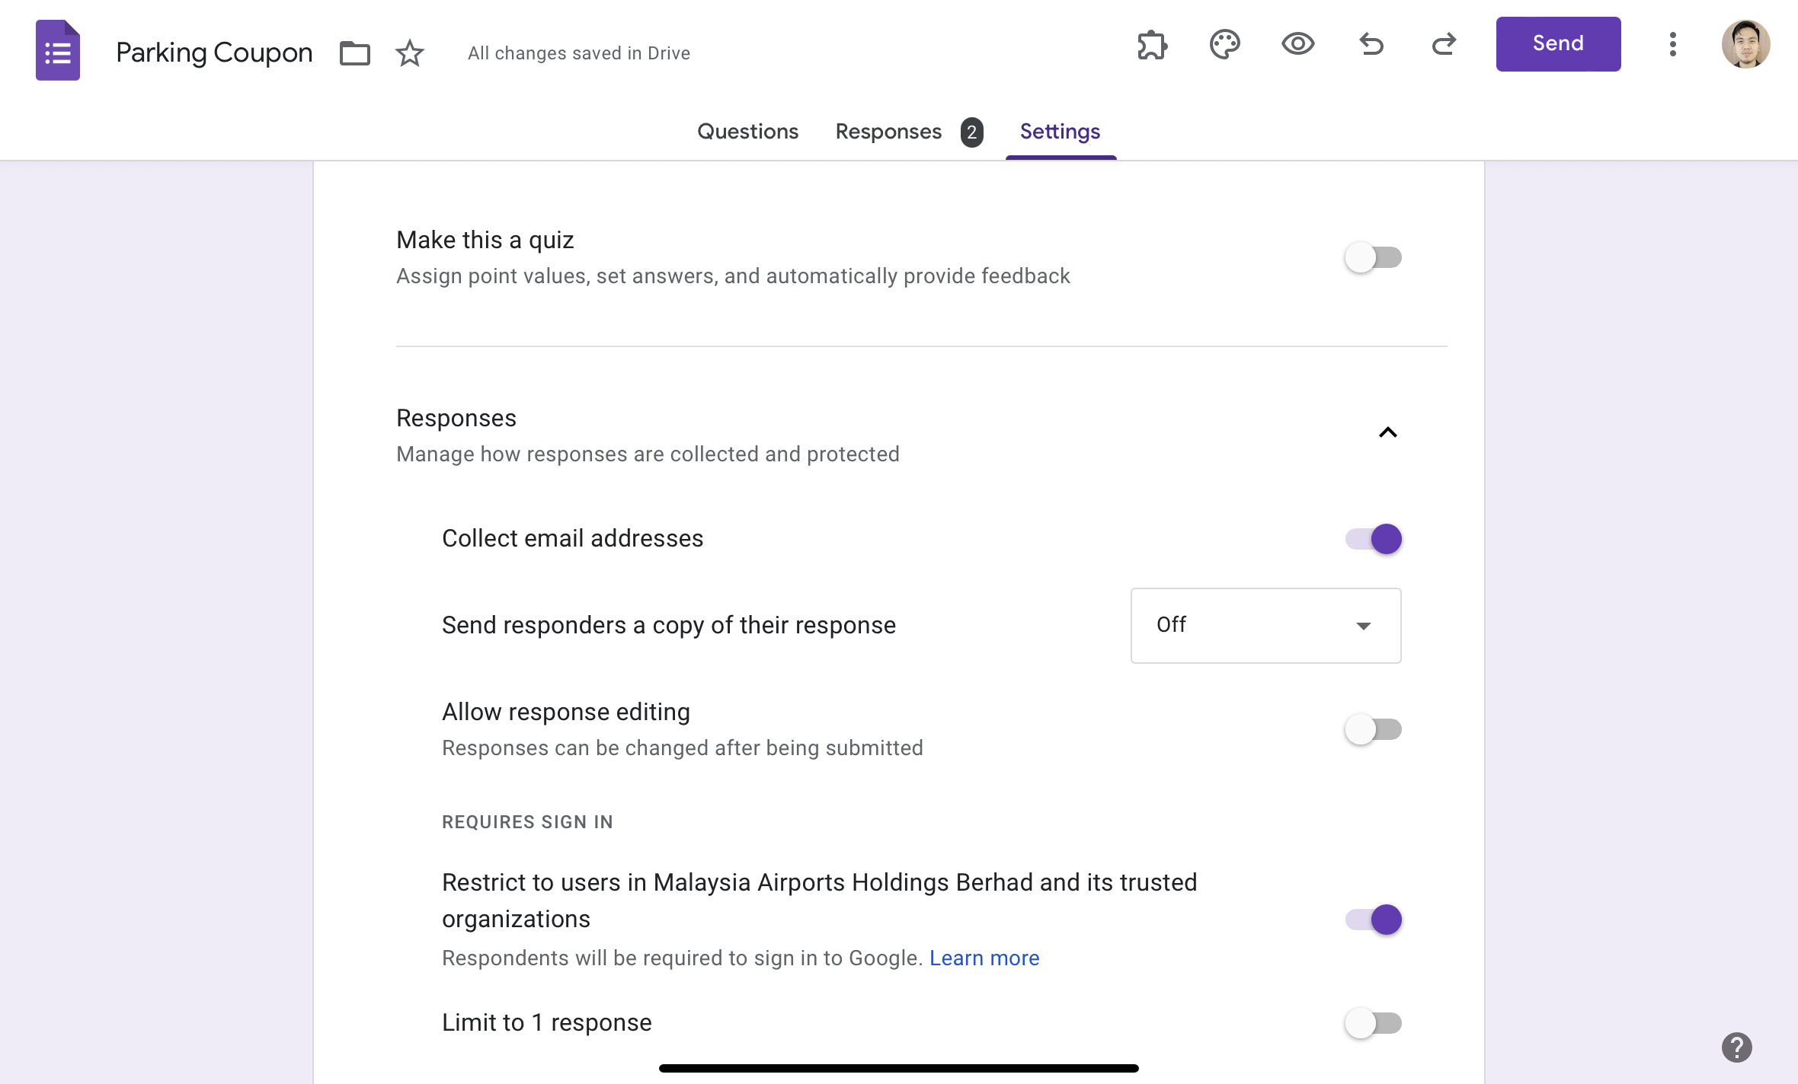Click the Move to folder icon

point(354,53)
